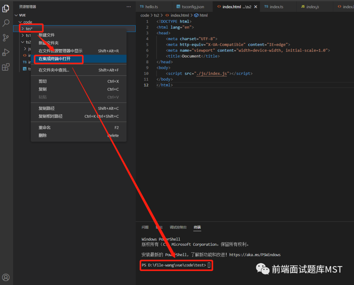
Task: Click the 资源管理器 panel title
Action: pyautogui.click(x=28, y=7)
